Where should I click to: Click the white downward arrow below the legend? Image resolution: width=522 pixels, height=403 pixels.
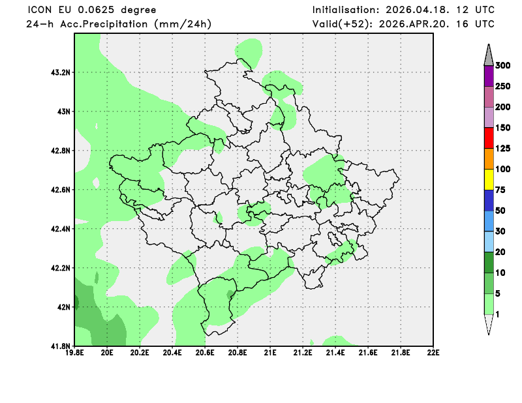(489, 324)
